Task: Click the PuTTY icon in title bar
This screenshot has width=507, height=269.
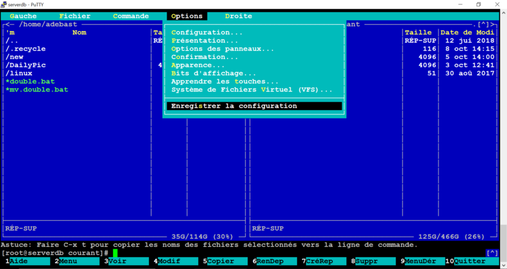Action: [4, 4]
